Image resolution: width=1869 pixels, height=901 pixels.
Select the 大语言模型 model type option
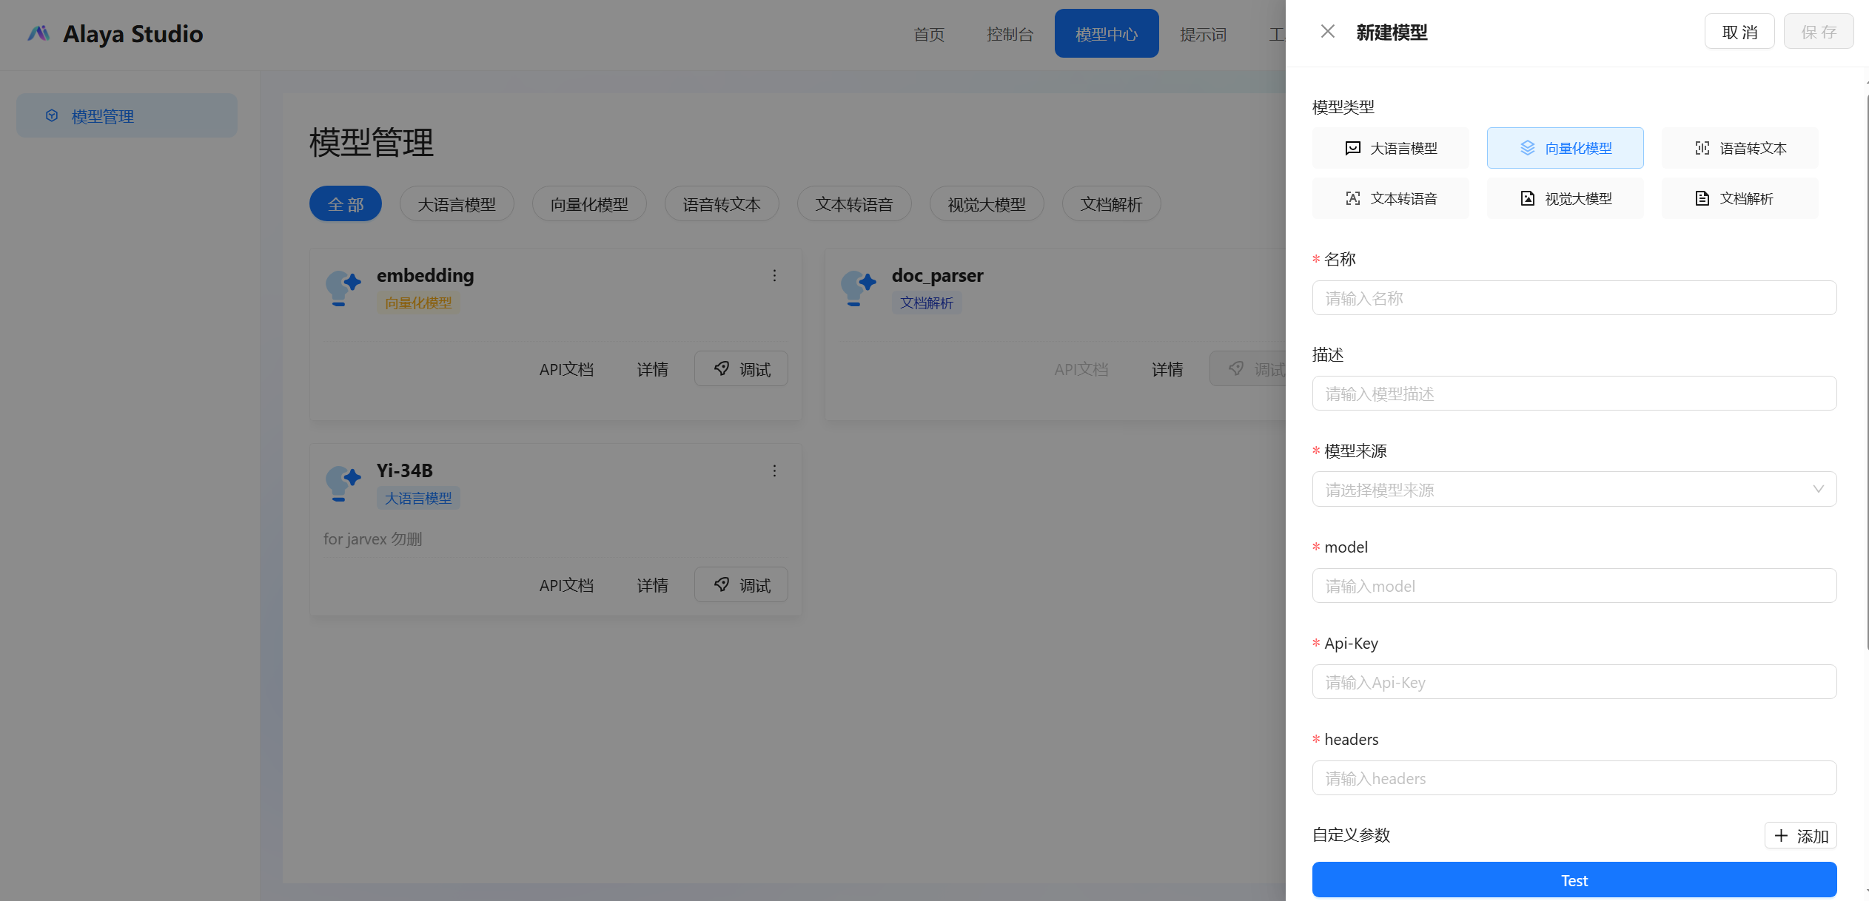(x=1390, y=148)
